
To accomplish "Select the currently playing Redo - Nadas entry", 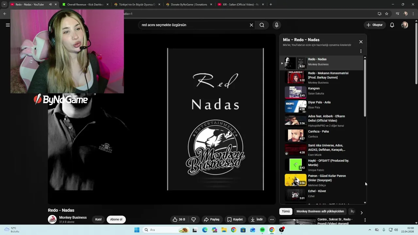I will pyautogui.click(x=322, y=63).
